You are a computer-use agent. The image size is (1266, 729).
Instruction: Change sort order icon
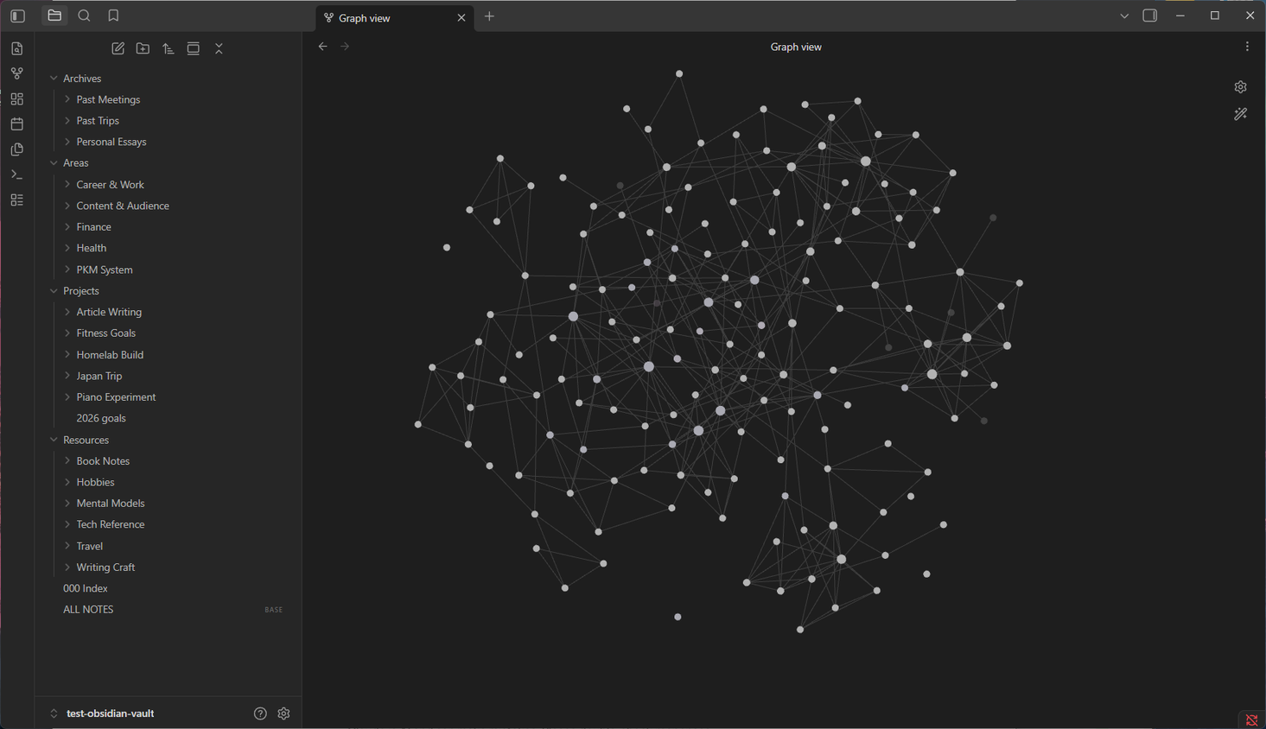169,48
